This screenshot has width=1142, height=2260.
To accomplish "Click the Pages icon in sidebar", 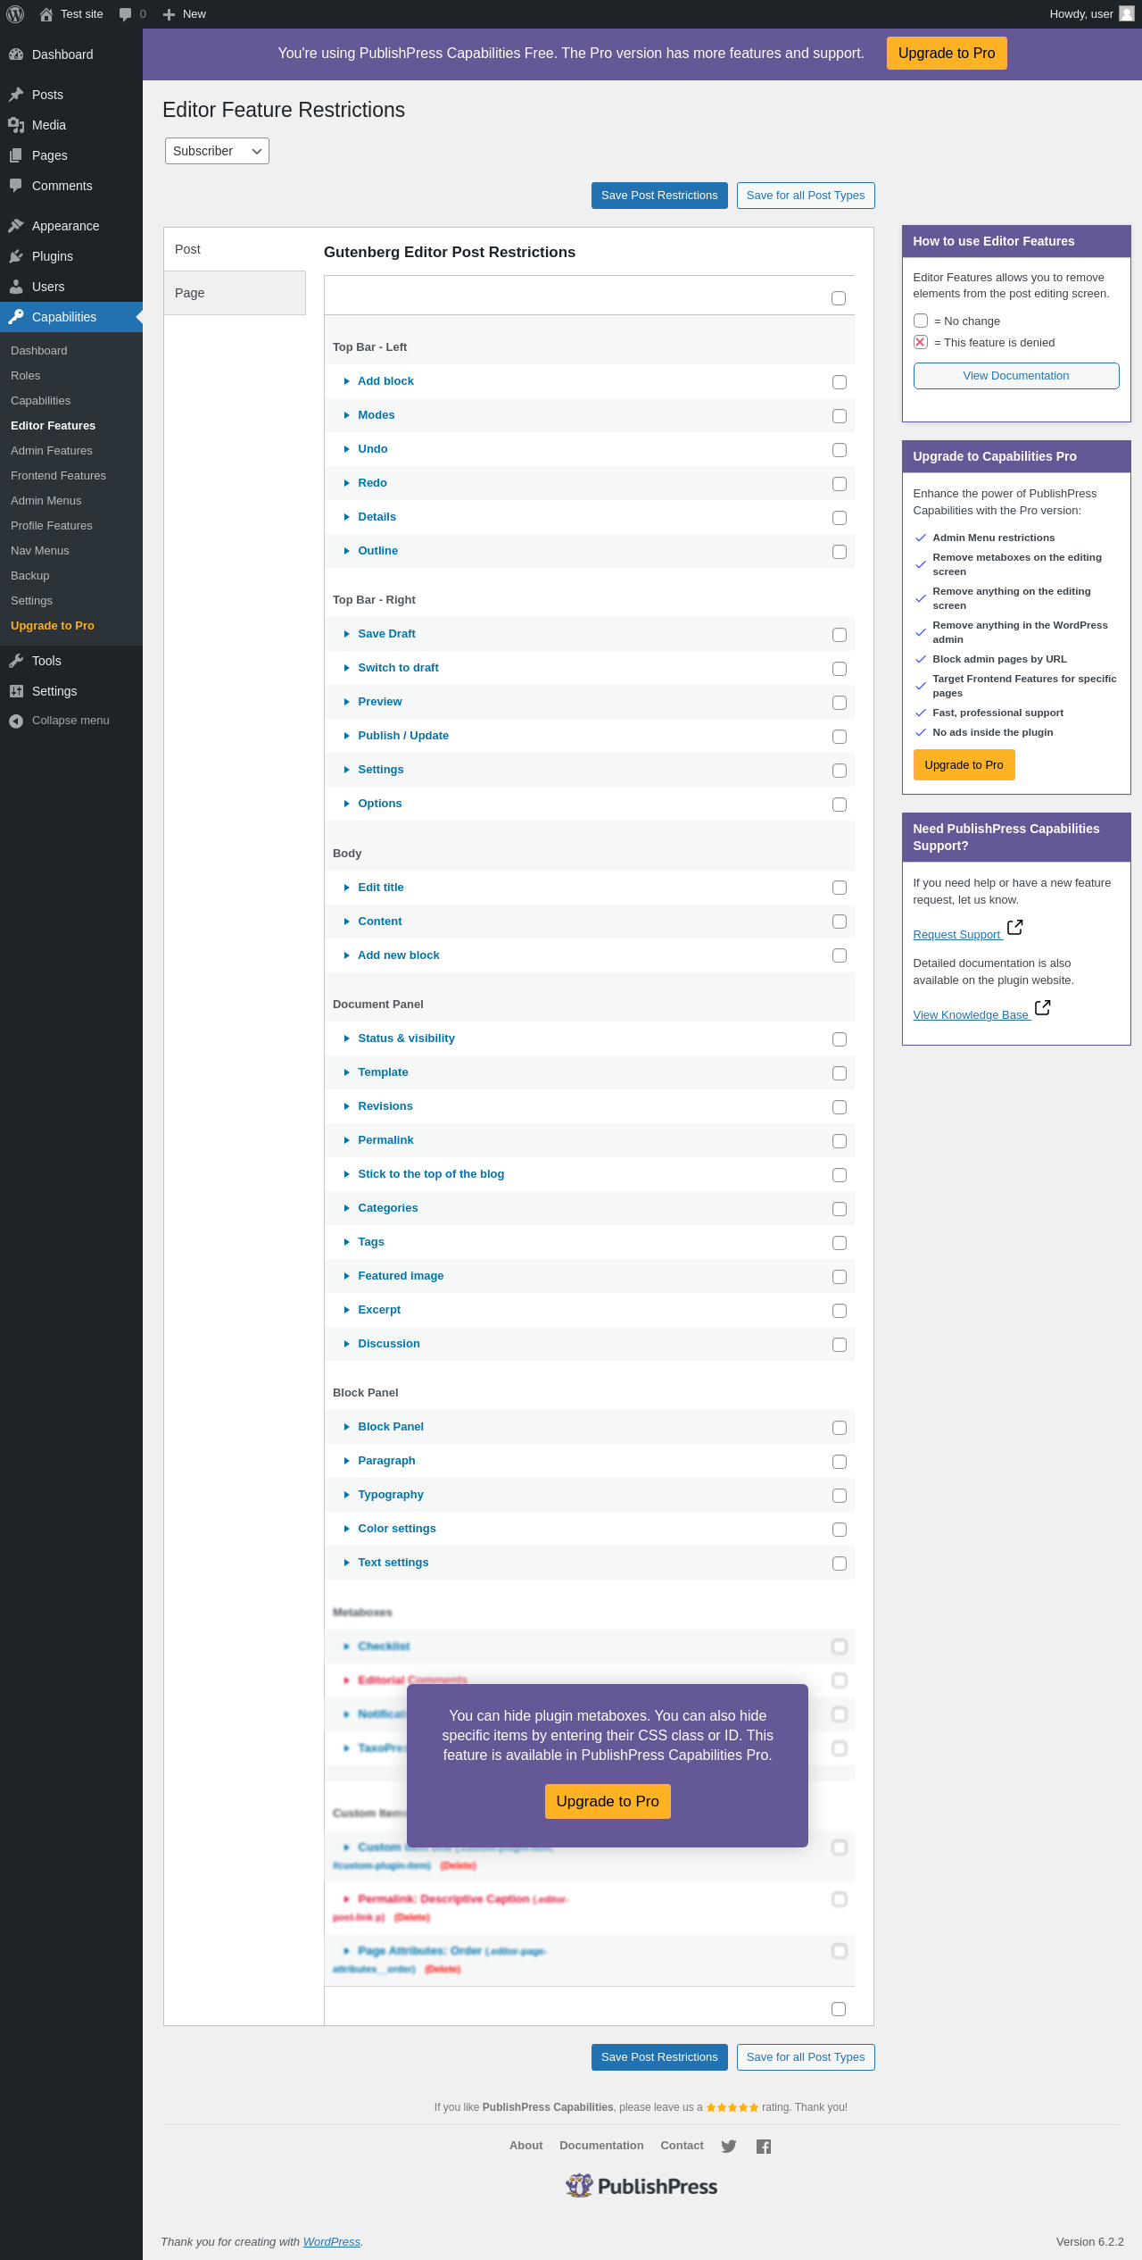I will coord(16,155).
